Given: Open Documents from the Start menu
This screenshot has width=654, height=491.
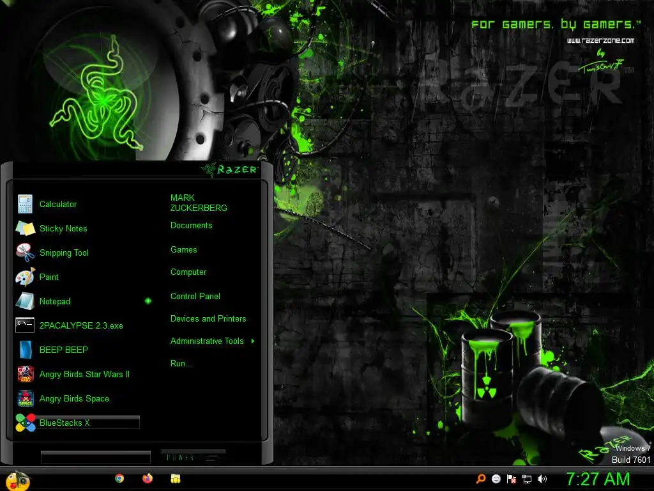Looking at the screenshot, I should (192, 226).
